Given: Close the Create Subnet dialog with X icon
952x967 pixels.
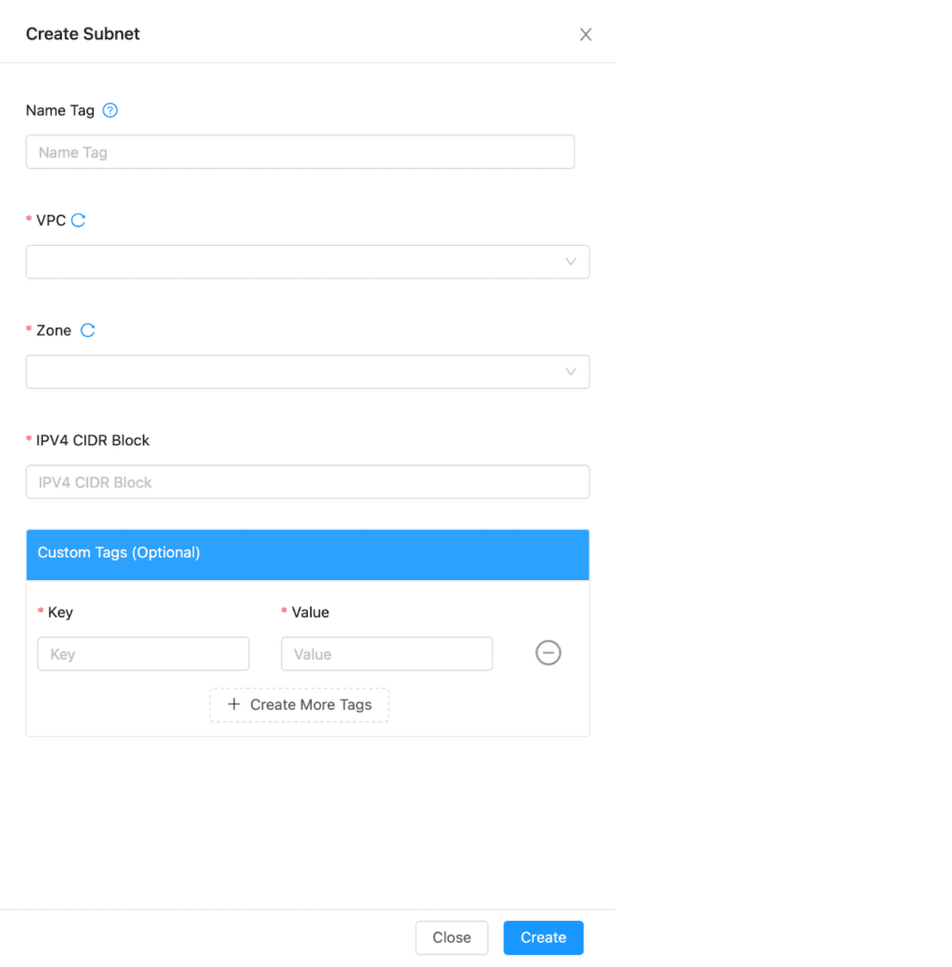Looking at the screenshot, I should click(585, 34).
